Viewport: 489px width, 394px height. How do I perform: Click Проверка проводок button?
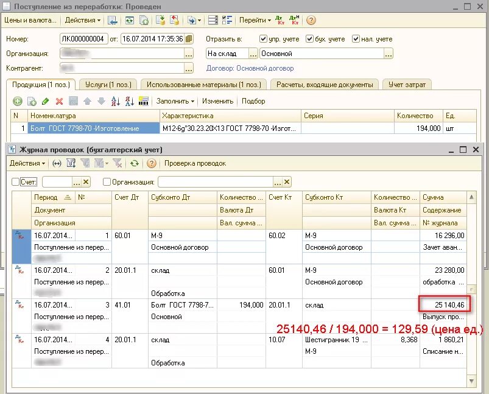pos(195,163)
